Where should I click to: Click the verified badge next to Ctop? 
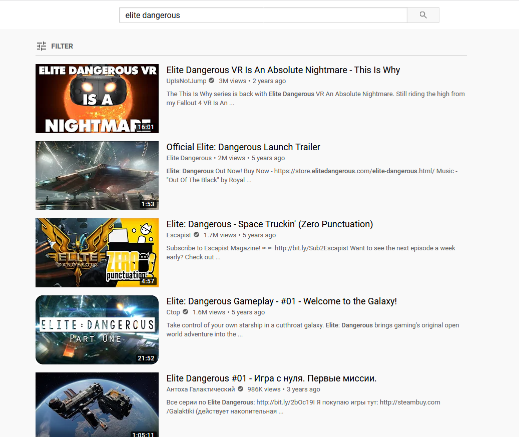(x=185, y=312)
